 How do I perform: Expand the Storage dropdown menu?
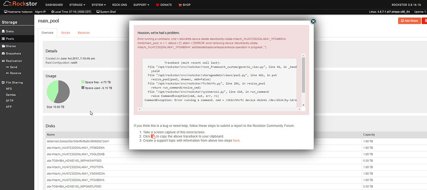79,5
